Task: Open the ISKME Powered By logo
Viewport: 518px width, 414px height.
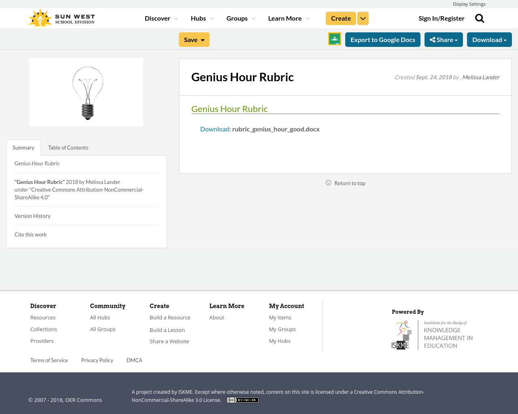Action: click(432, 334)
